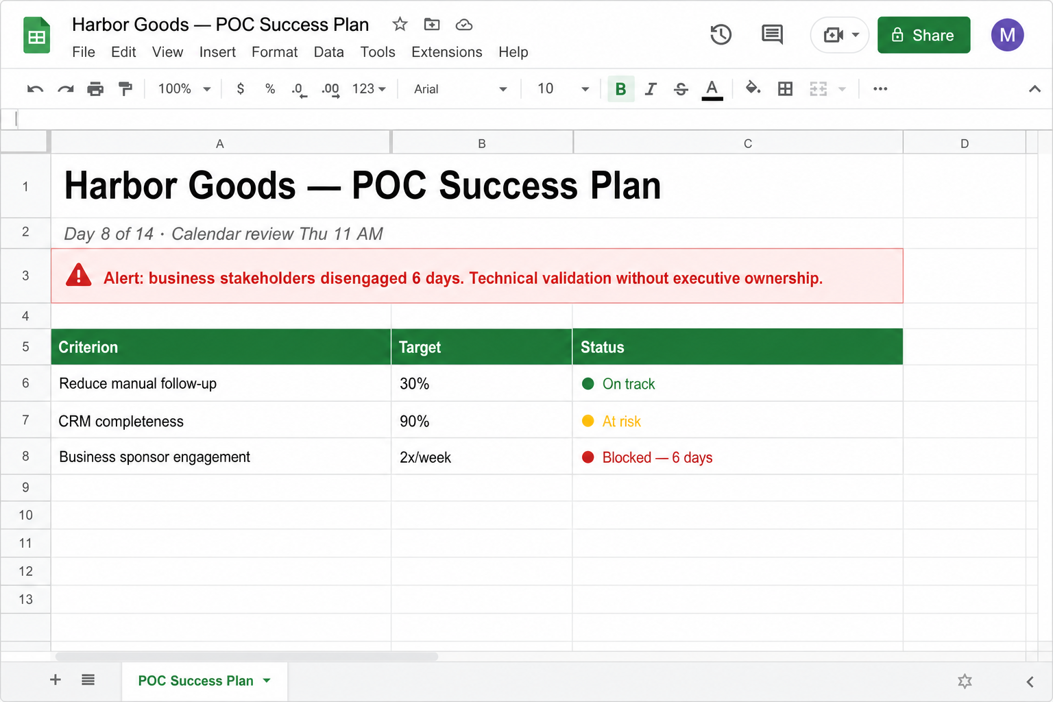Expand the merge cells dropdown arrow
Viewport: 1053px width, 702px height.
pos(843,89)
